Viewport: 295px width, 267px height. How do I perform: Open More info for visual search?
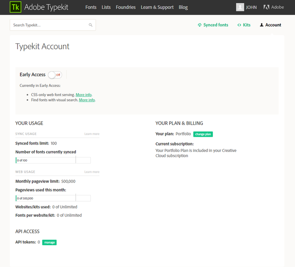[x=87, y=100]
